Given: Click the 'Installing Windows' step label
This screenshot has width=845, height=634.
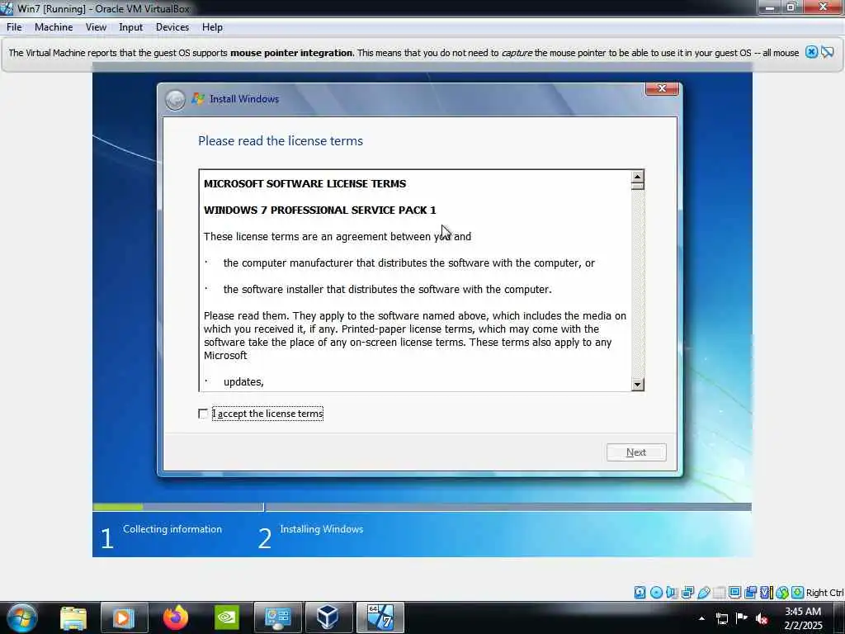Looking at the screenshot, I should pos(322,529).
